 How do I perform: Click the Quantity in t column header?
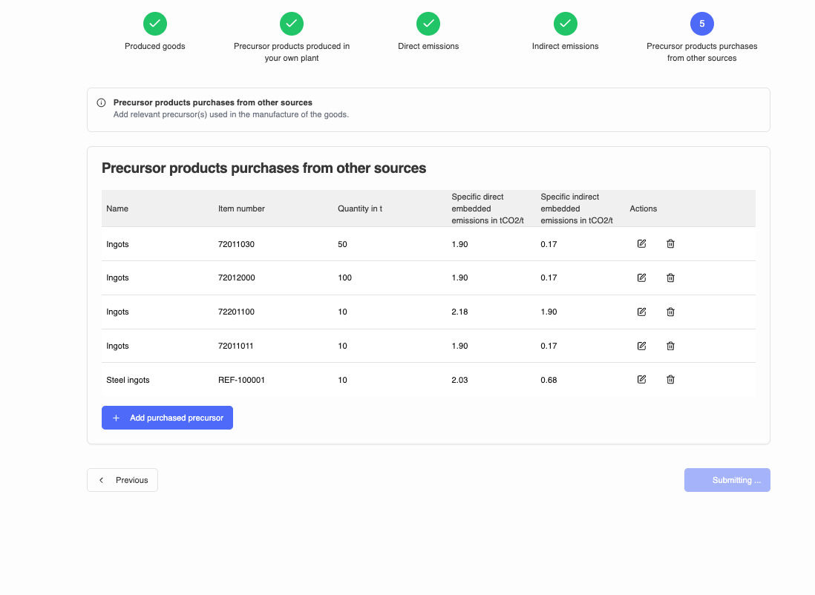[360, 209]
